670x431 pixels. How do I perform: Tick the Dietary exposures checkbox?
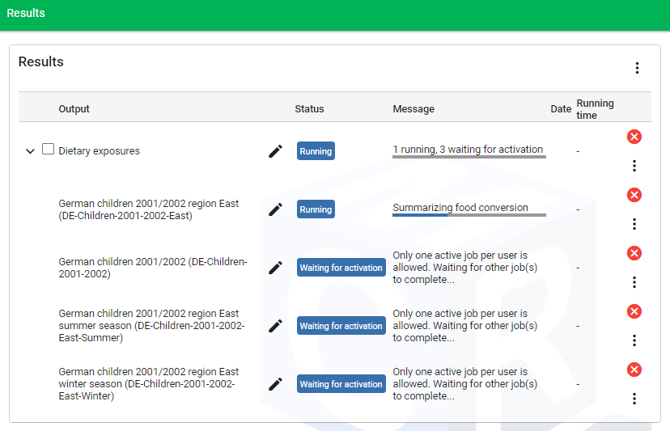coord(49,150)
